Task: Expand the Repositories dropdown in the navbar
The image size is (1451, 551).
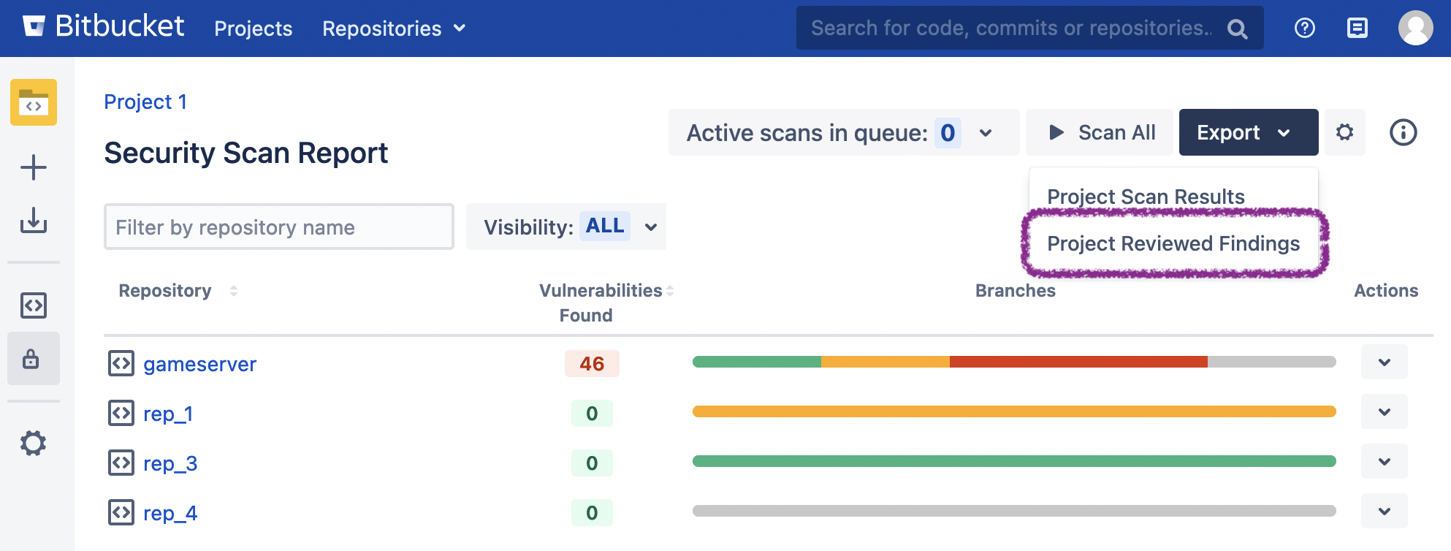Action: (394, 28)
